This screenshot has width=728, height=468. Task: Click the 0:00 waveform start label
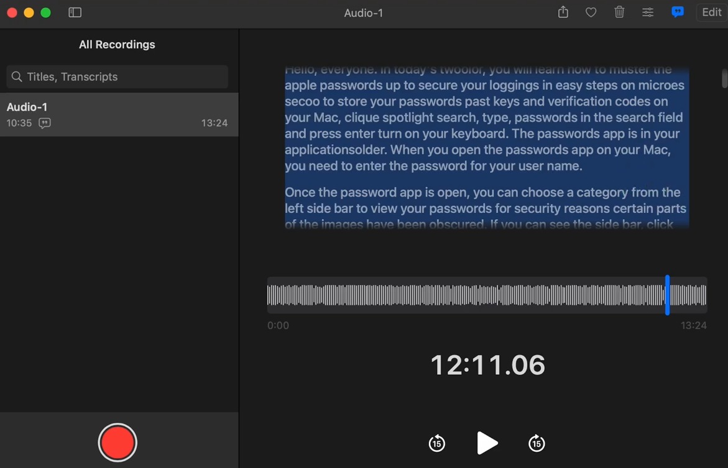click(278, 326)
